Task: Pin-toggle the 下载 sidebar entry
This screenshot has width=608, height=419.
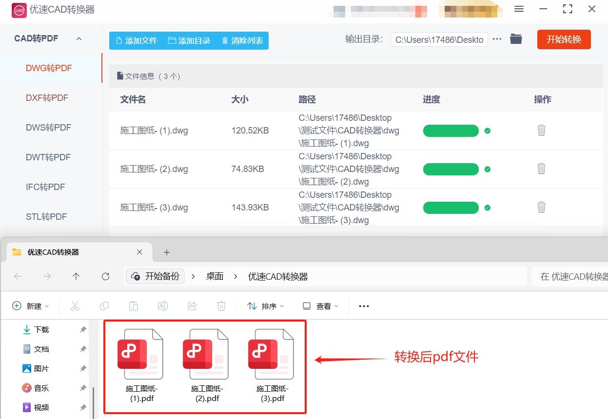Action: click(83, 329)
